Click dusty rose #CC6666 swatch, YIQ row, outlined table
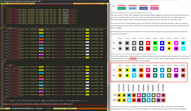 click(183, 70)
